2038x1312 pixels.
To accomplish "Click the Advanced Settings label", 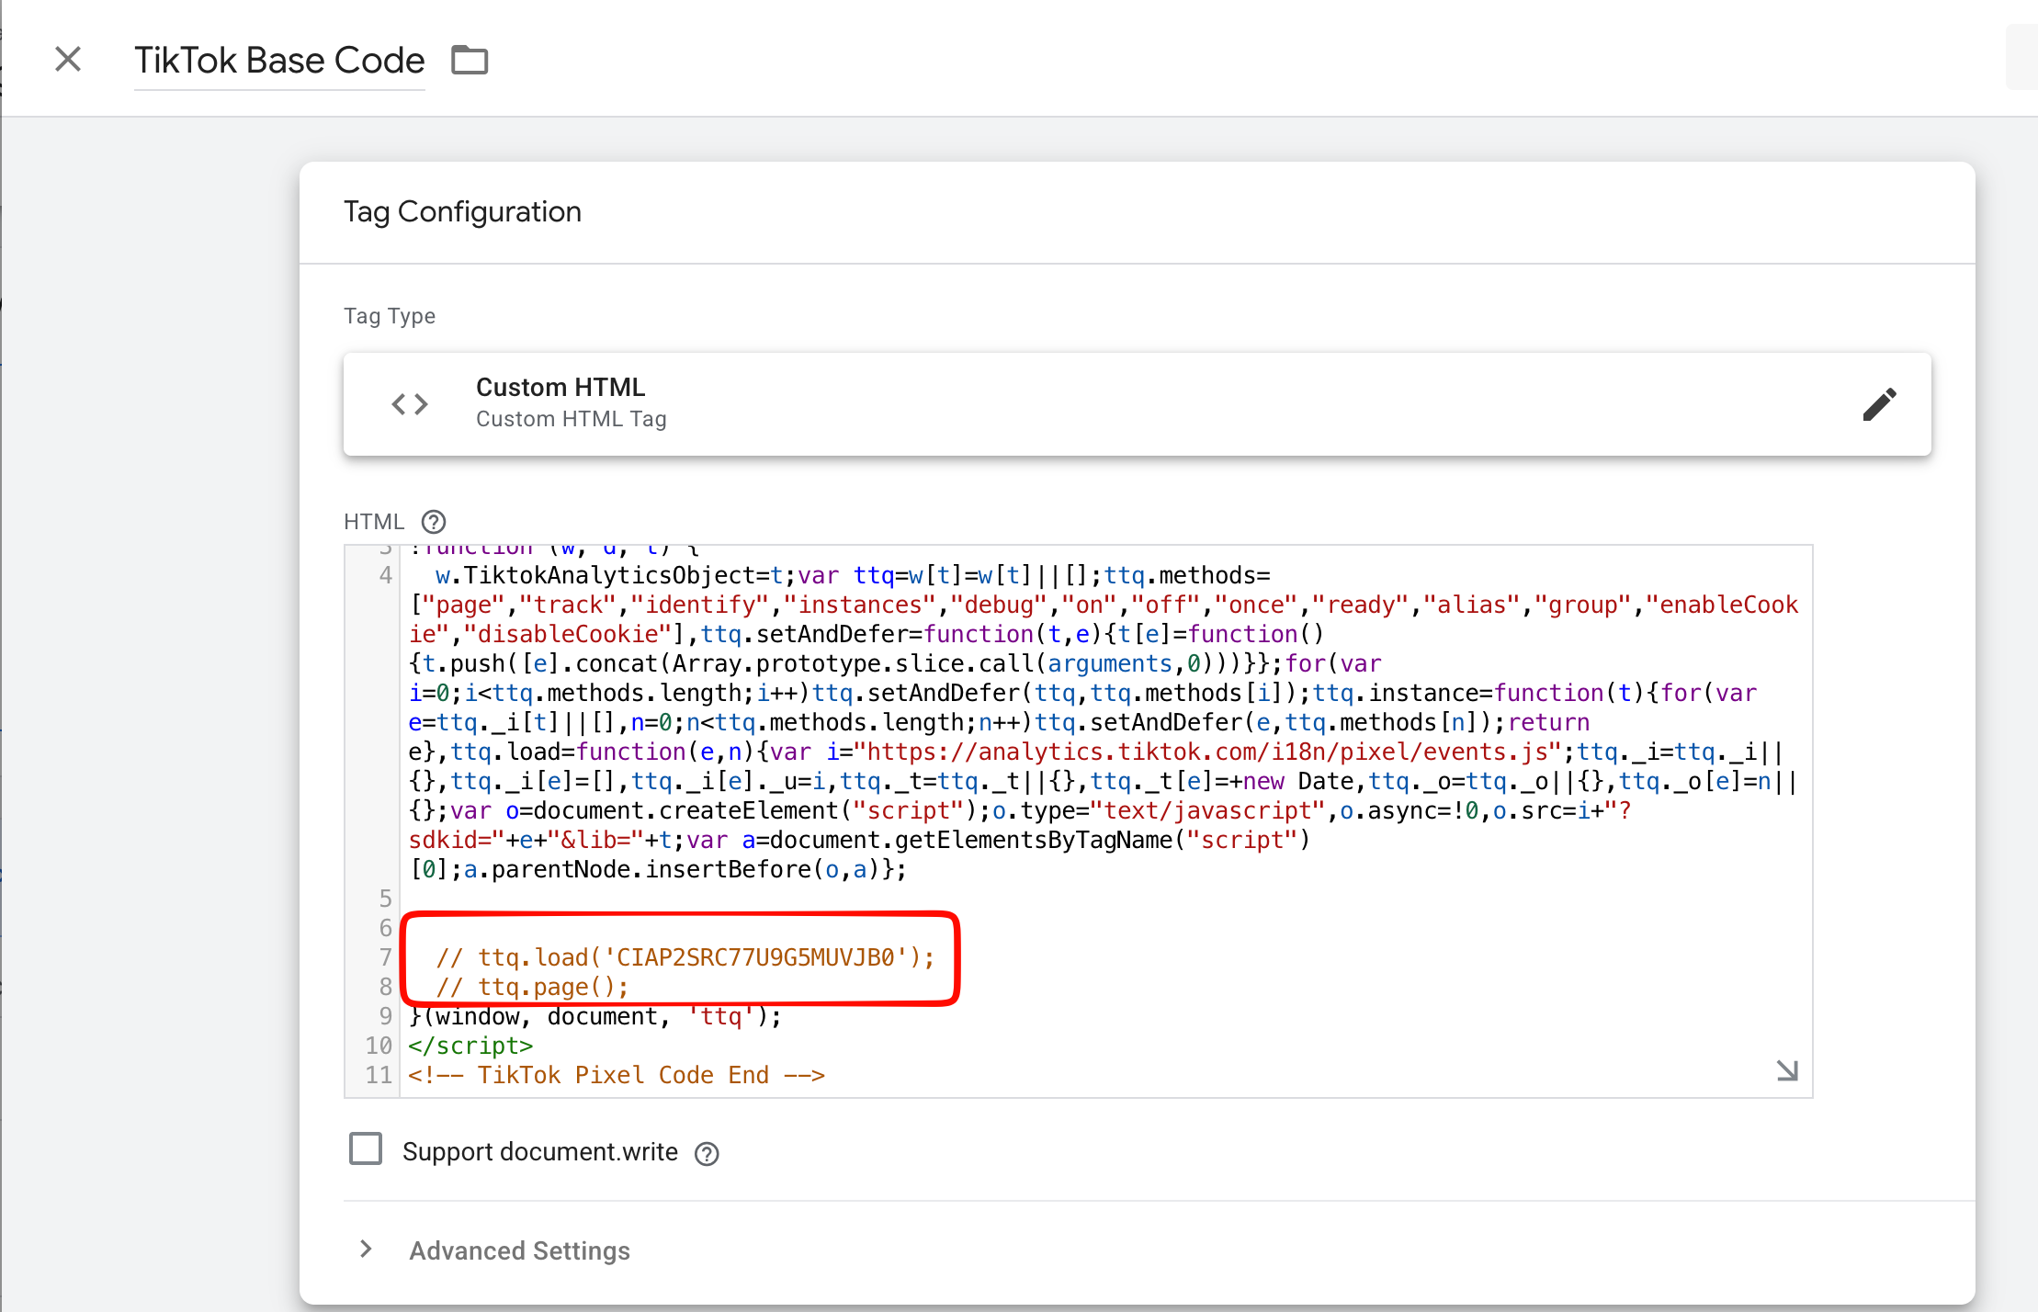I will [x=520, y=1250].
